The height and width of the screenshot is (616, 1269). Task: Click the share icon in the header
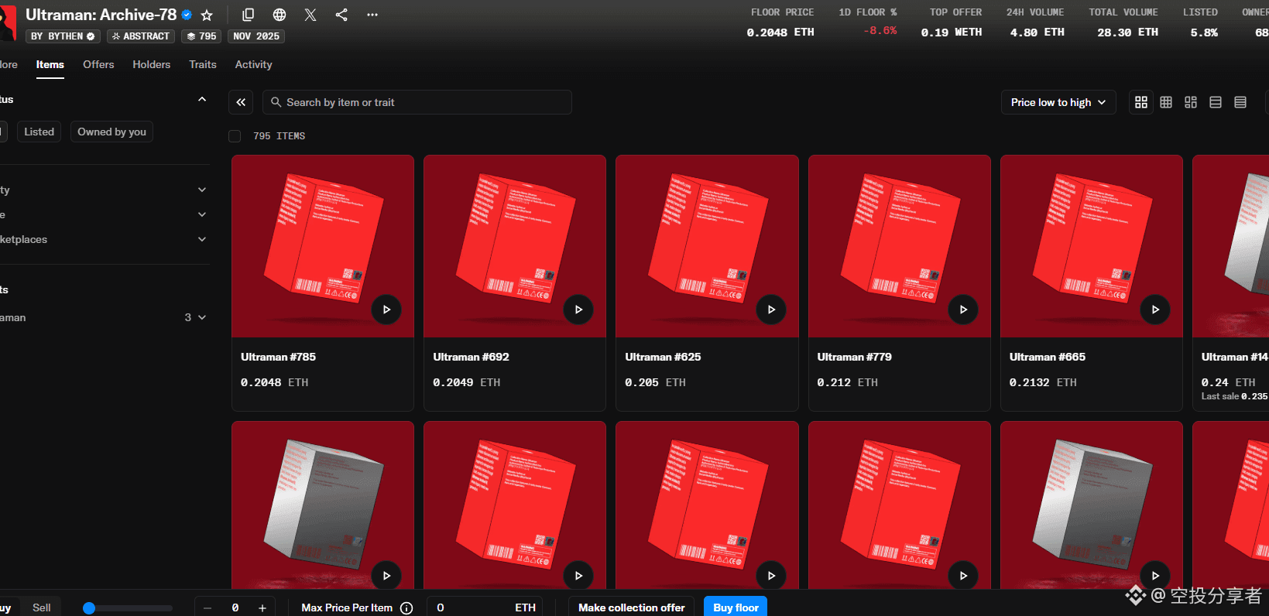(x=341, y=15)
